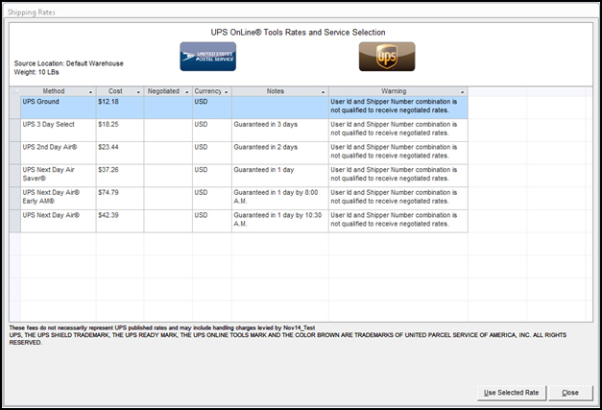602x410 pixels.
Task: Click the $23.44 cost cell
Action: click(120, 153)
